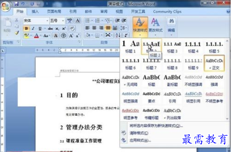Choose 将所选内容保存为新快速样式
The image size is (231, 152).
point(156,126)
